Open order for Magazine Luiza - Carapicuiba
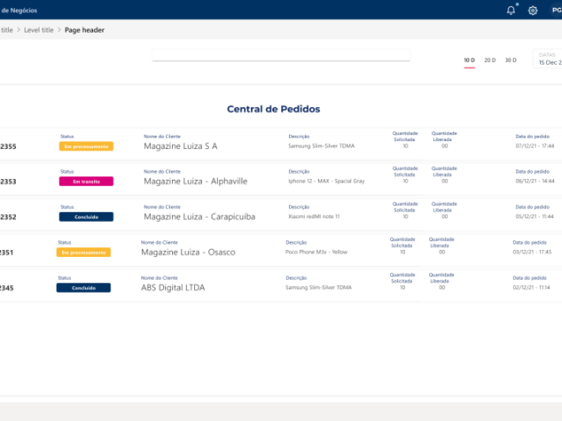The image size is (562, 421). click(x=199, y=217)
